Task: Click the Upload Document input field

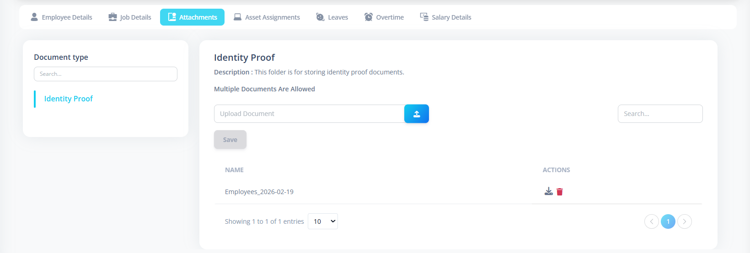Action: pos(309,114)
